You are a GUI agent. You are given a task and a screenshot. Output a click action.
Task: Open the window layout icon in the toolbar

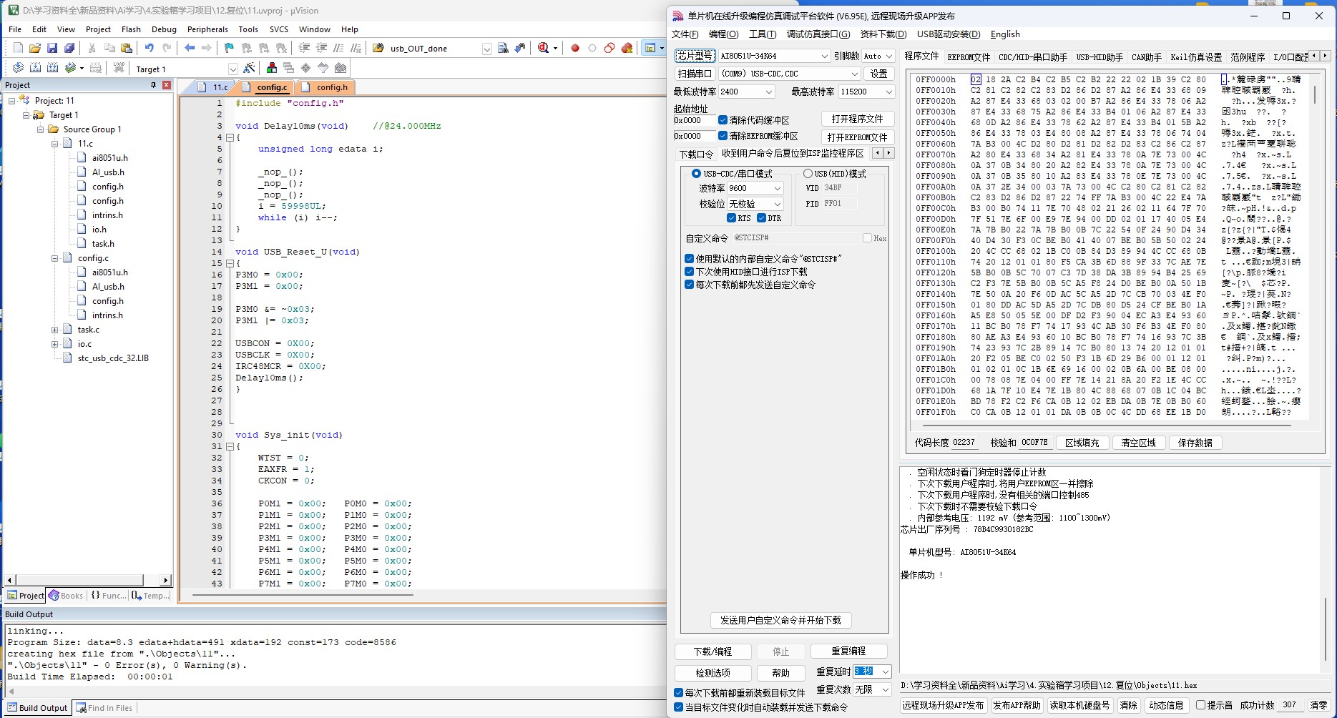tap(650, 48)
